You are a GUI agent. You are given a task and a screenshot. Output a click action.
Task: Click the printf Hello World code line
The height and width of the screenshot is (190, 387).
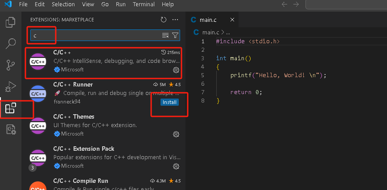278,75
